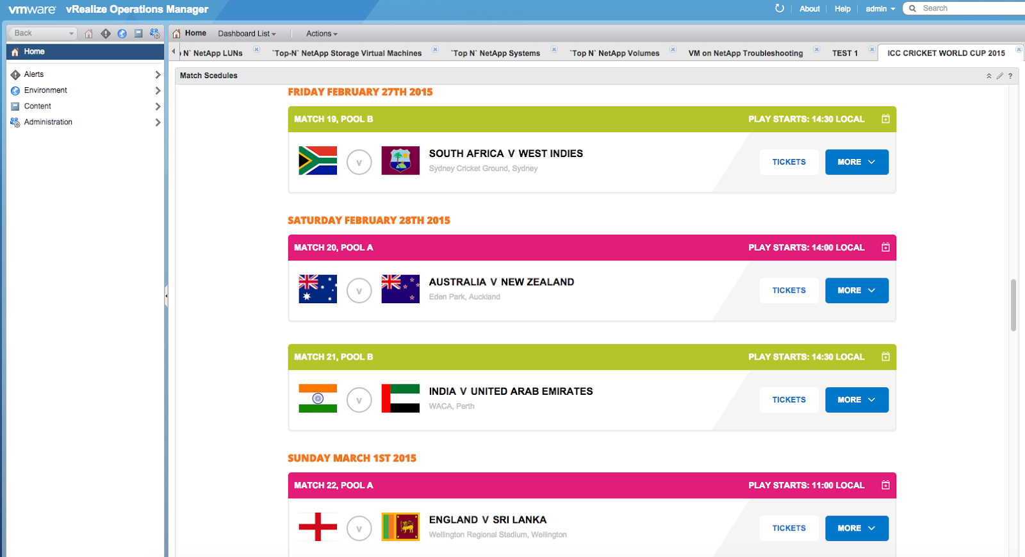
Task: Open help for Match Scedules widget
Action: 1010,76
